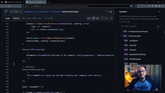Click line number 166
Image resolution: width=165 pixels, height=93 pixels.
point(7,24)
